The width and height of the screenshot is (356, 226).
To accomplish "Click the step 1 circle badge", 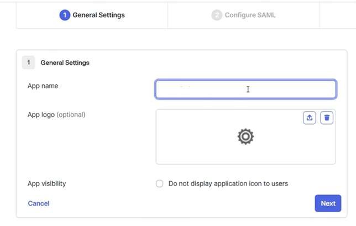I will pyautogui.click(x=65, y=15).
